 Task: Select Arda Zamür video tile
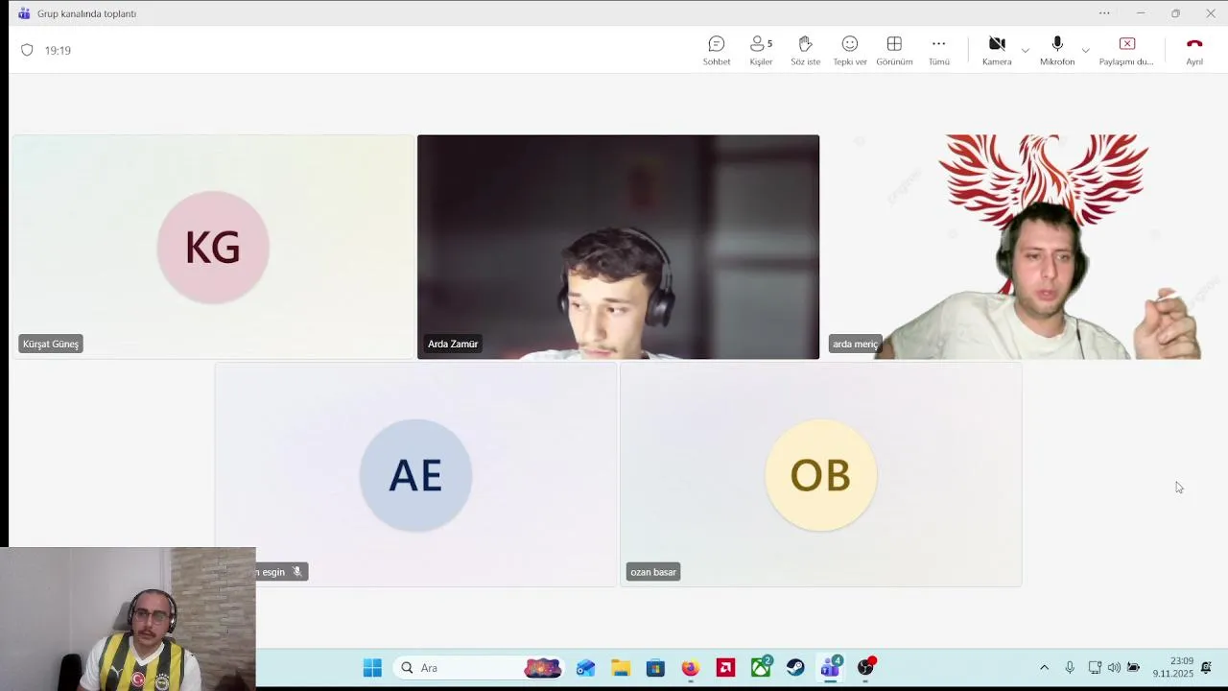[618, 247]
